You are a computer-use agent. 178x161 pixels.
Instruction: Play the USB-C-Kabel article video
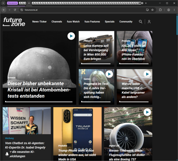pyautogui.click(x=147, y=74)
